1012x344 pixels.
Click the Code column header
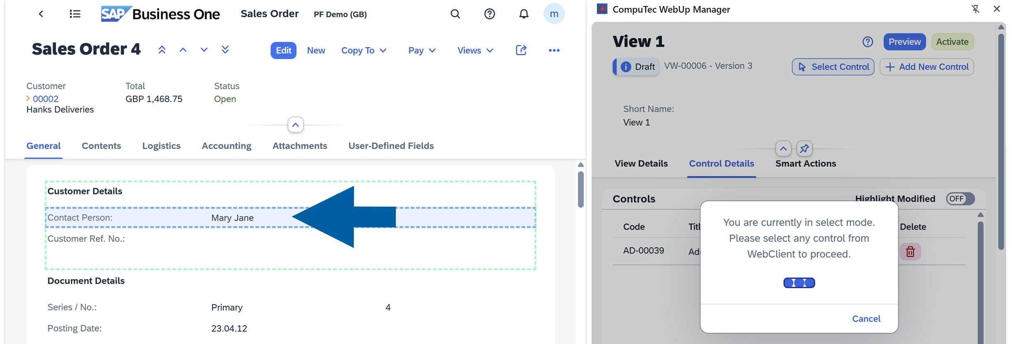(634, 227)
